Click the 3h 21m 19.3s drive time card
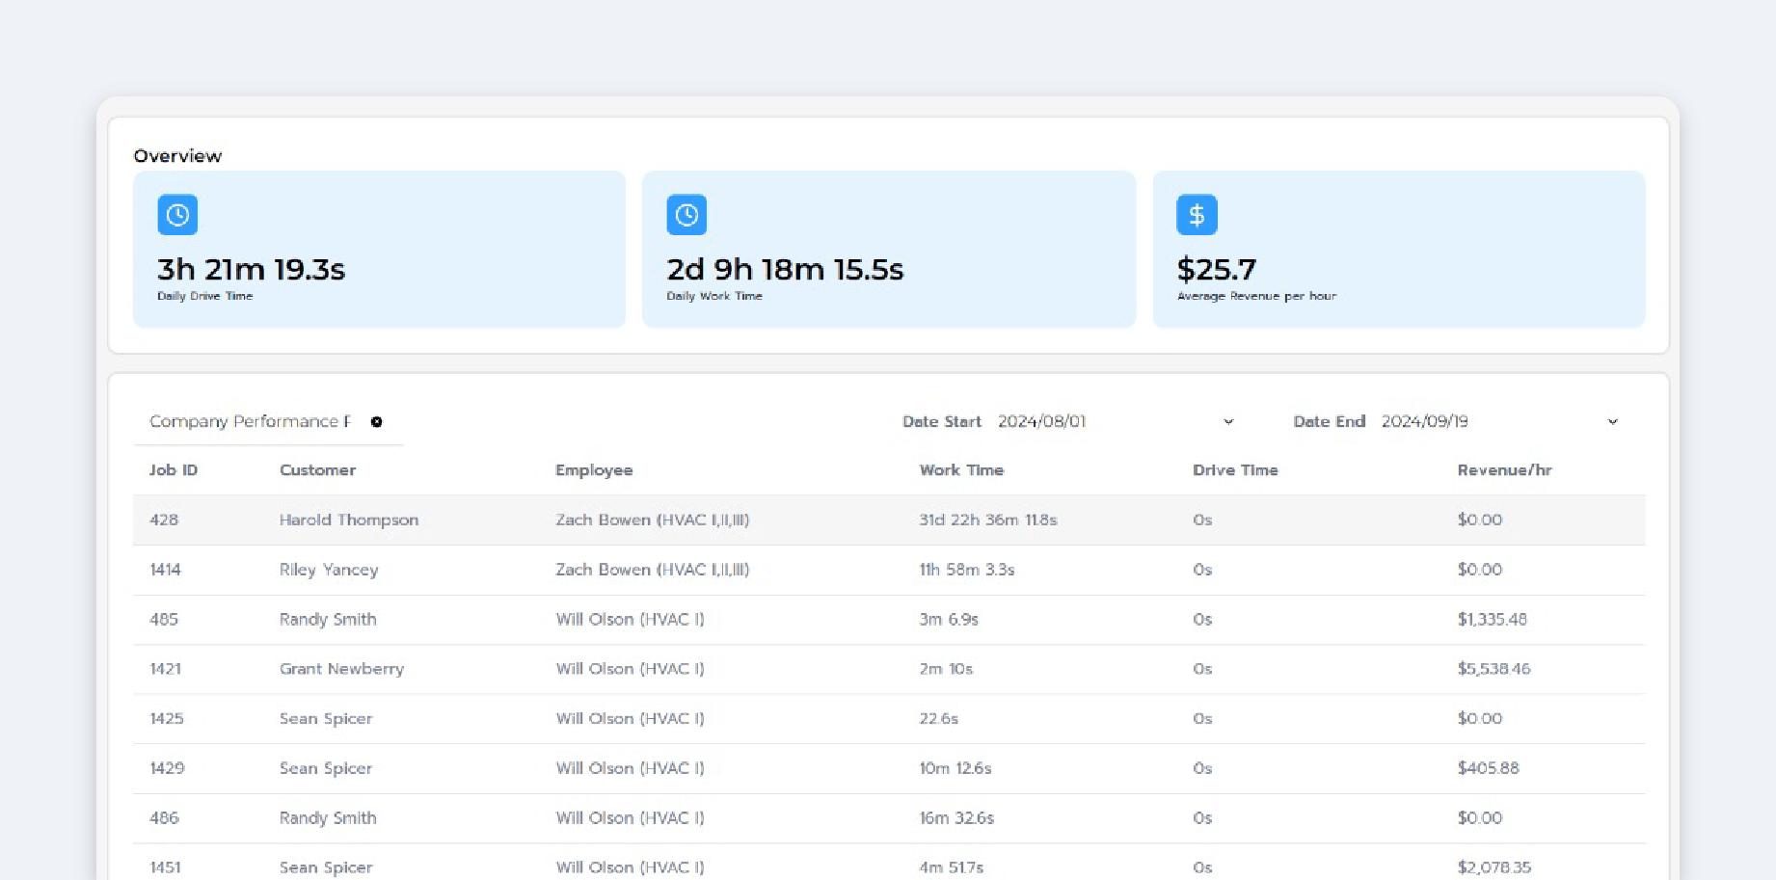The height and width of the screenshot is (880, 1776). (x=379, y=251)
